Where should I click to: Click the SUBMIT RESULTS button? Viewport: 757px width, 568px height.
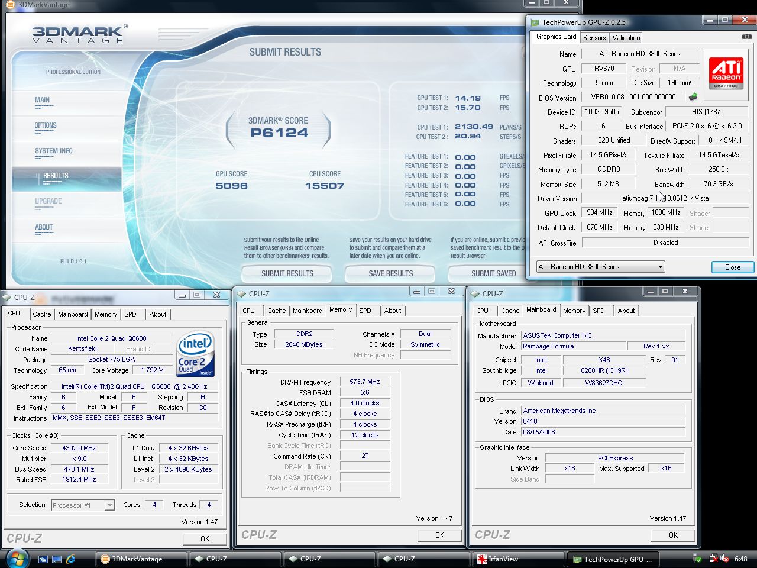coord(287,273)
